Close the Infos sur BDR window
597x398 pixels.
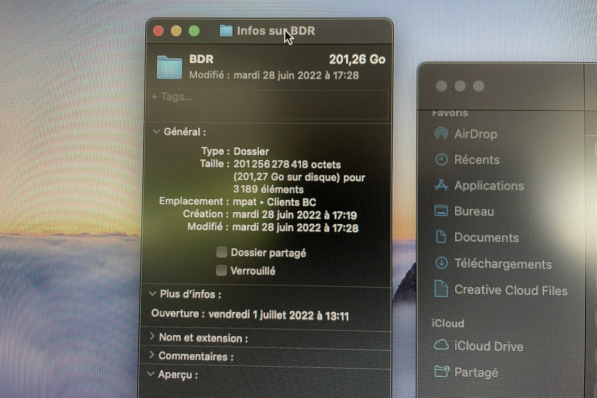[158, 31]
